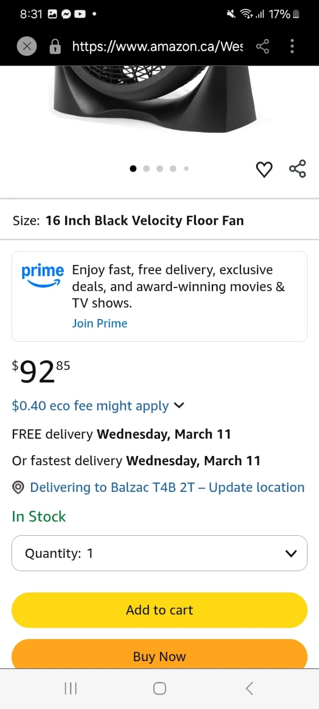Click the Join Prime link
The height and width of the screenshot is (709, 319).
(x=99, y=323)
